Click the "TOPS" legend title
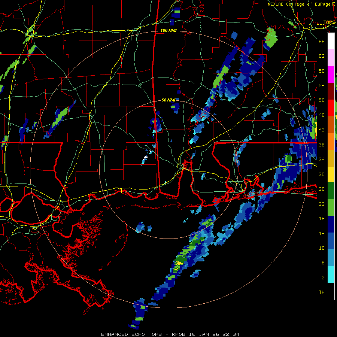Screen dimensions: 337x337 pos(329,22)
